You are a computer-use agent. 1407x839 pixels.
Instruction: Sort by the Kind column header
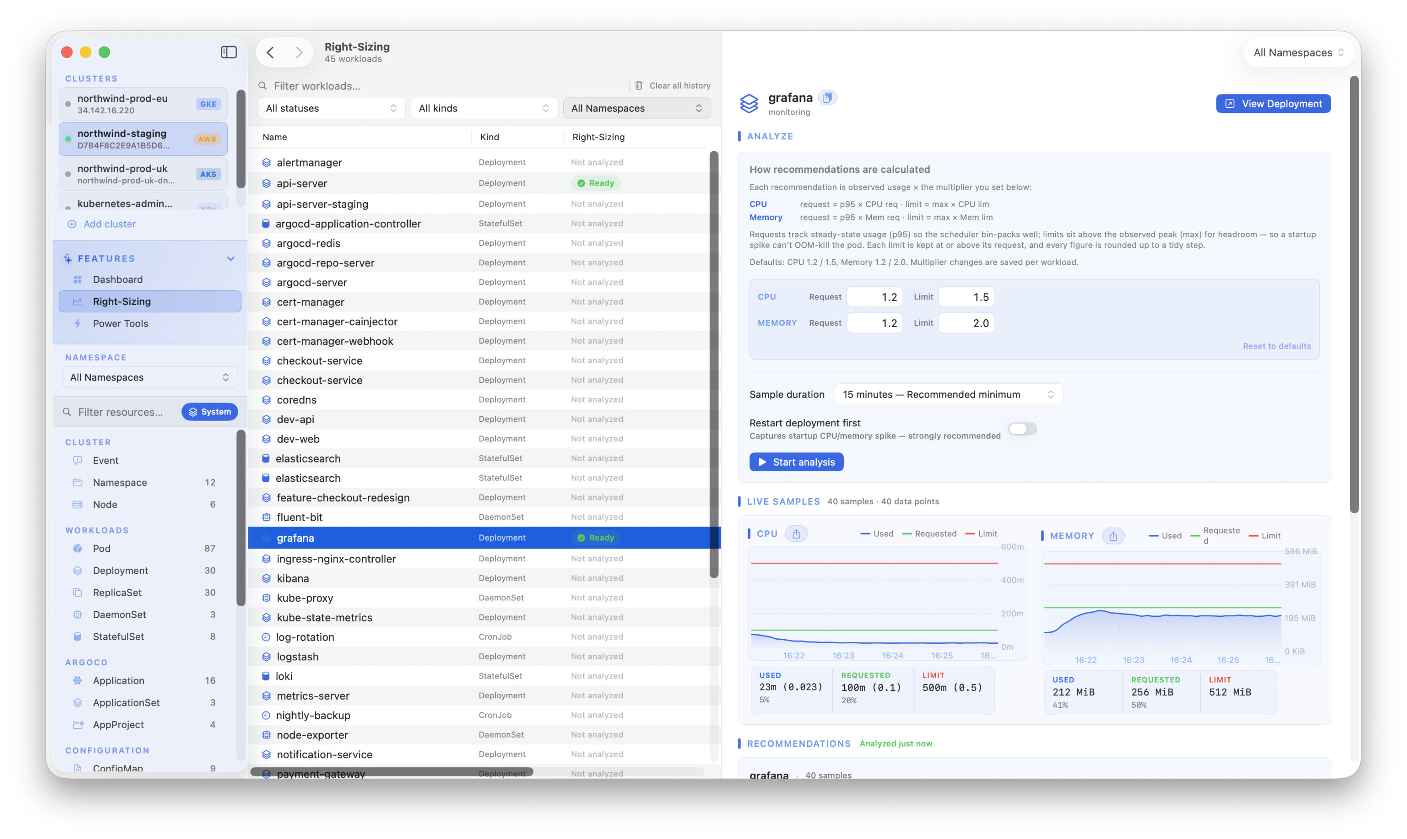coord(490,137)
